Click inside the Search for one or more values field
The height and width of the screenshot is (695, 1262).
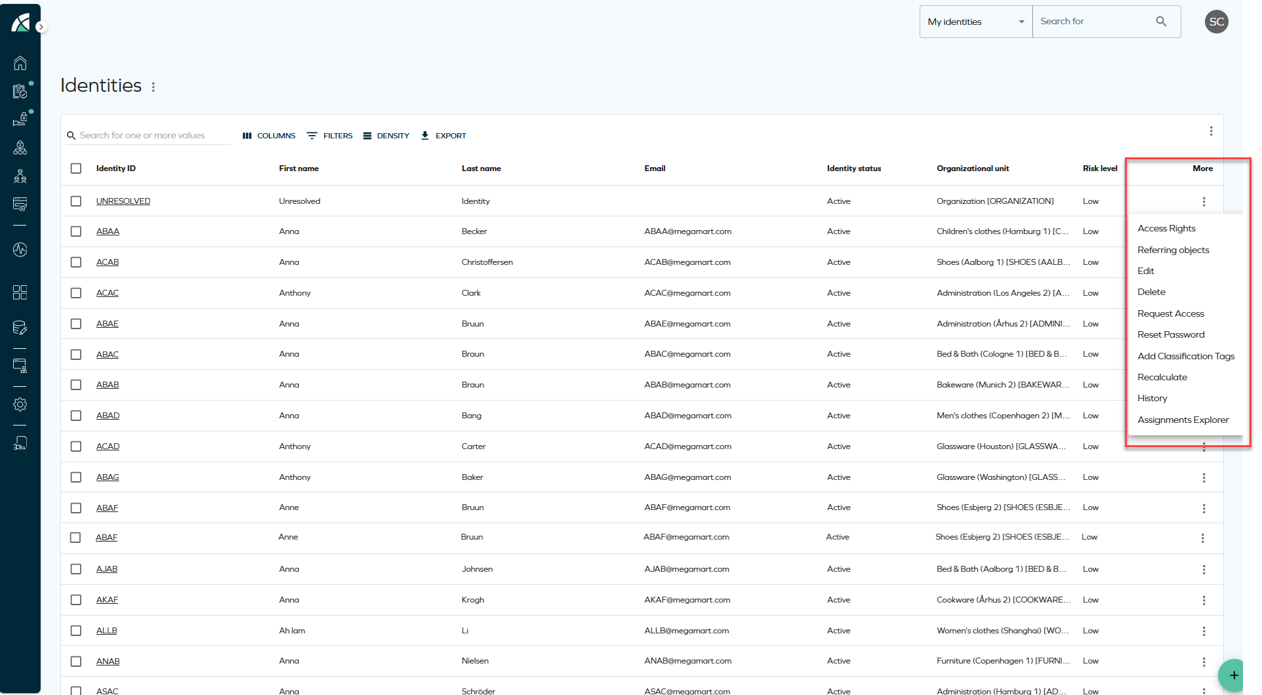(x=148, y=135)
